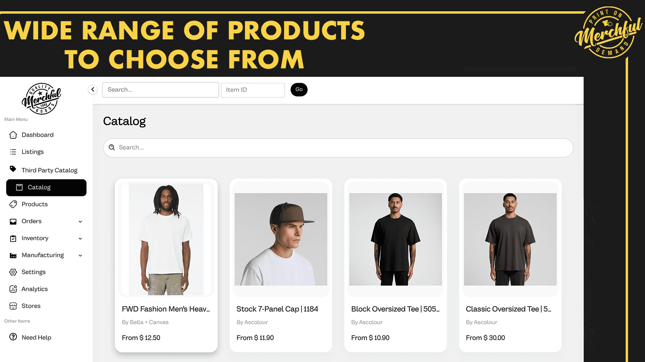Click the Listings list icon
Screen dimensions: 645x362
13,152
